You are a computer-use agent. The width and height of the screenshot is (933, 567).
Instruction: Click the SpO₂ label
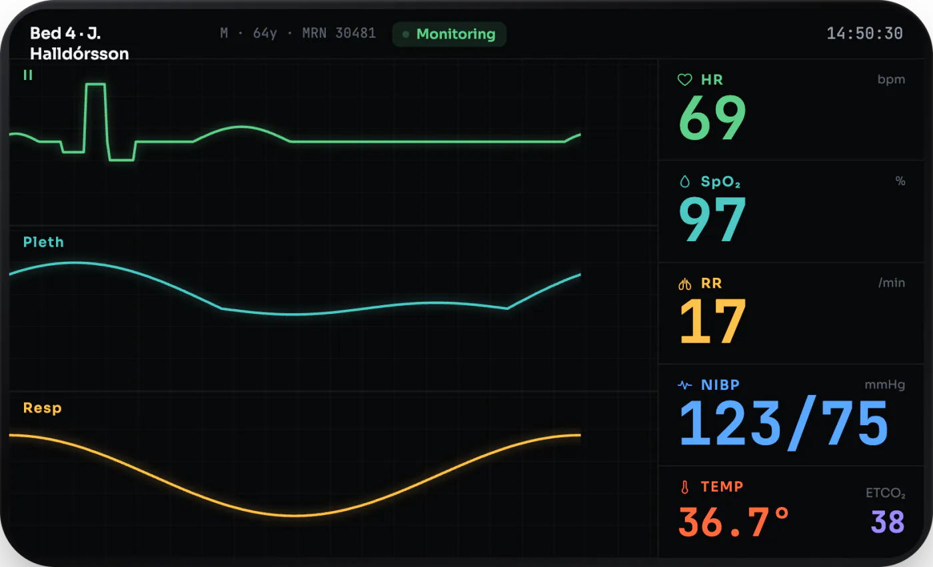click(720, 181)
